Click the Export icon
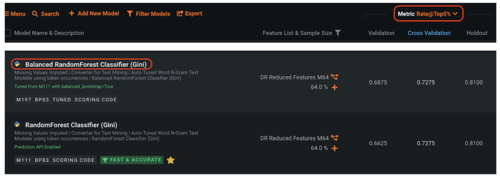 point(180,13)
